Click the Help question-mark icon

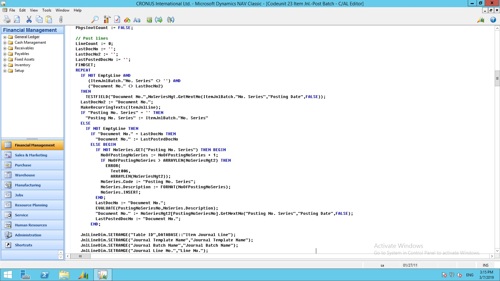493,20
